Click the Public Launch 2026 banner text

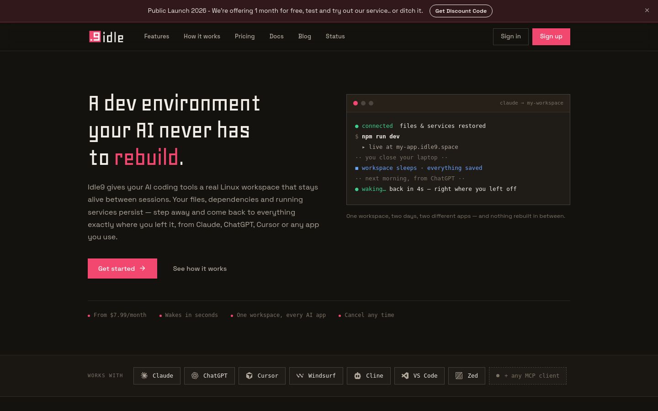coord(285,11)
